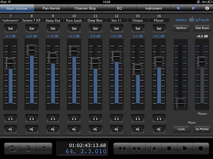Solo the Deep Bass channel
213x159 pixels.
[x=95, y=118]
